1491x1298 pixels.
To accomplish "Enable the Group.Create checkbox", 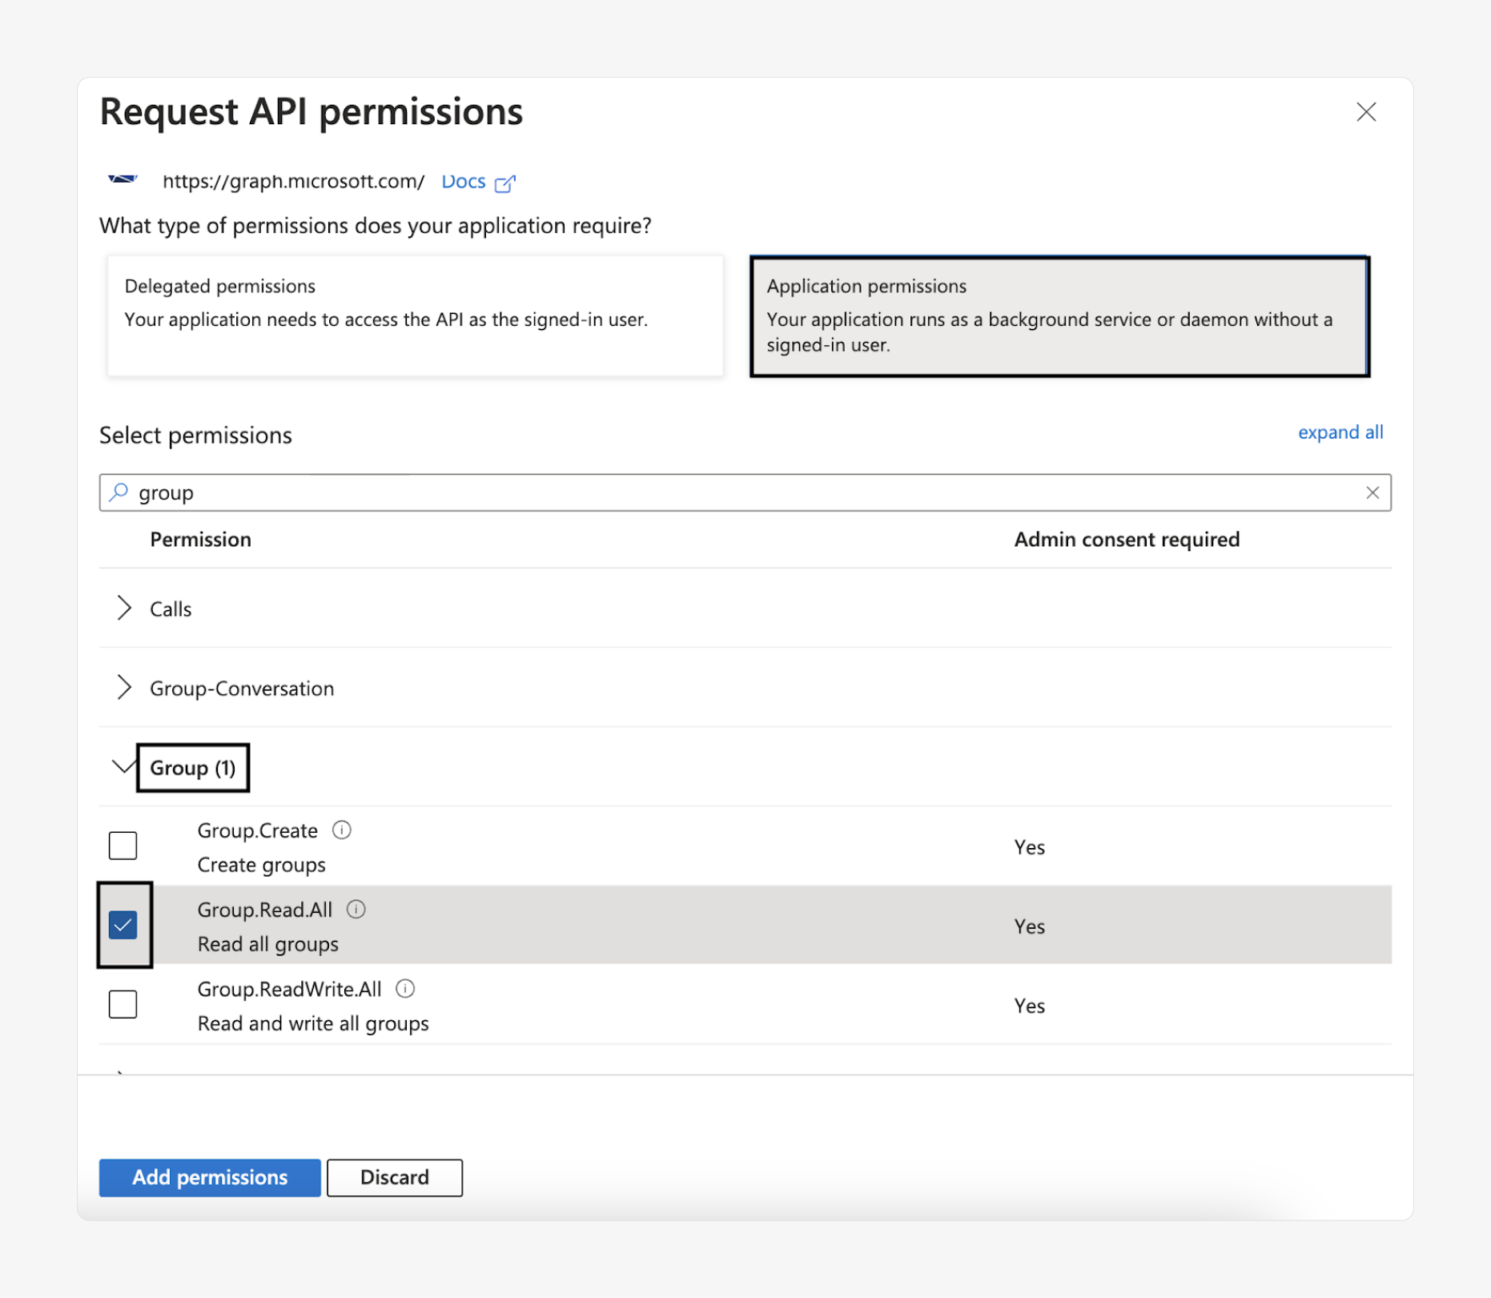I will pyautogui.click(x=123, y=846).
